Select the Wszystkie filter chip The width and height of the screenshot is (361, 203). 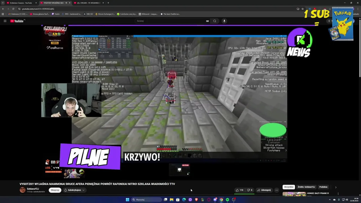click(289, 187)
